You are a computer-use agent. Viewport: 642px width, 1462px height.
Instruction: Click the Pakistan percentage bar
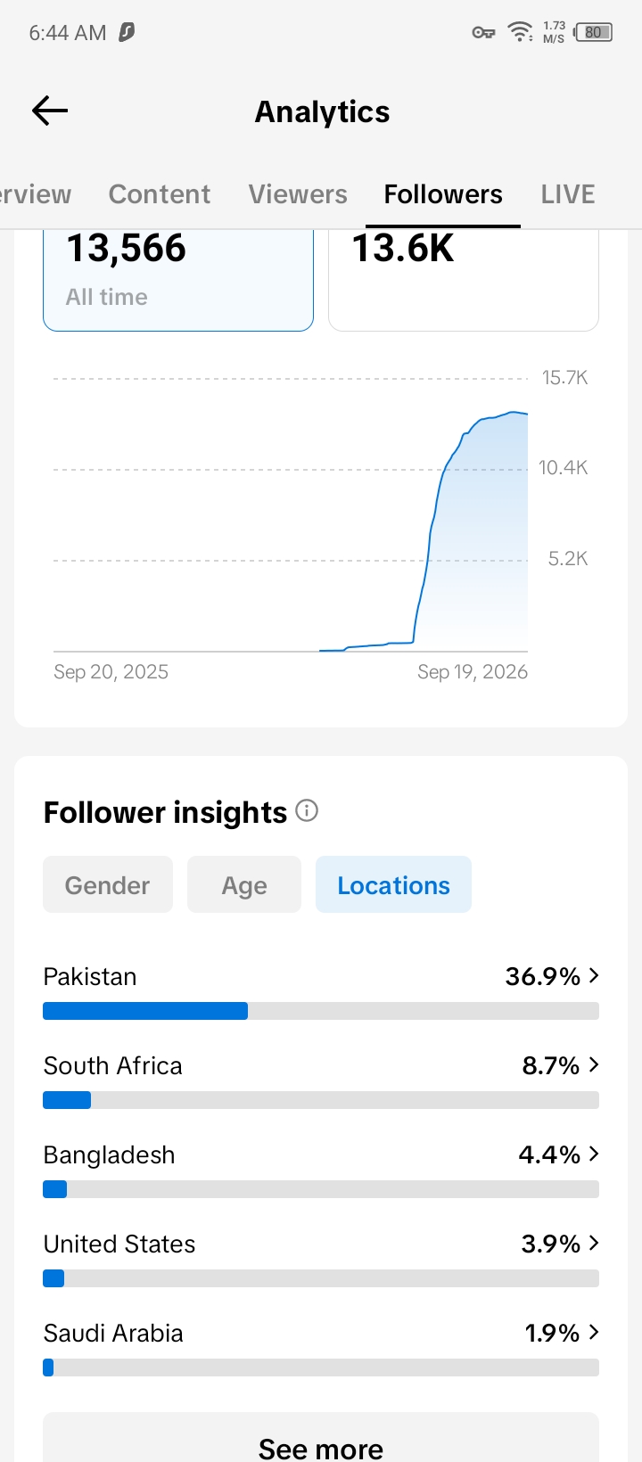(x=321, y=1011)
